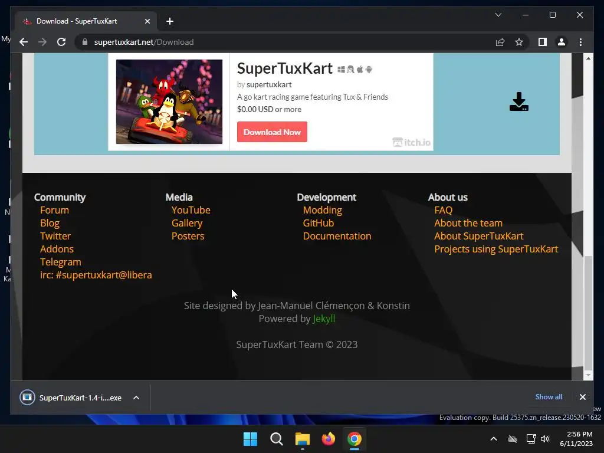Screen dimensions: 604x453
Task: Open the Windows Start menu
Action: coord(250,439)
